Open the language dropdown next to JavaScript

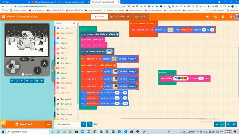point(128,17)
